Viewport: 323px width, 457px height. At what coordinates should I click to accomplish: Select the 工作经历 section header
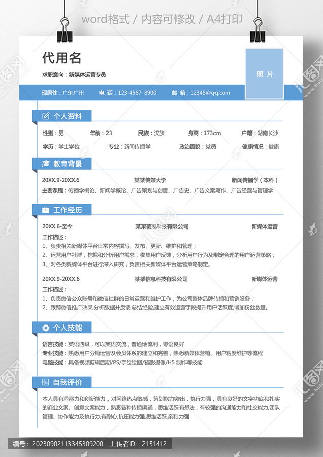point(62,210)
